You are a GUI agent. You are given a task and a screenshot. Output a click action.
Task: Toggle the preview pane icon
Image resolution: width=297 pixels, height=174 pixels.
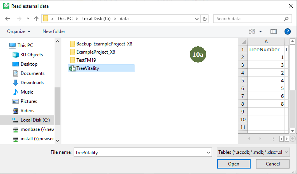pyautogui.click(x=273, y=31)
